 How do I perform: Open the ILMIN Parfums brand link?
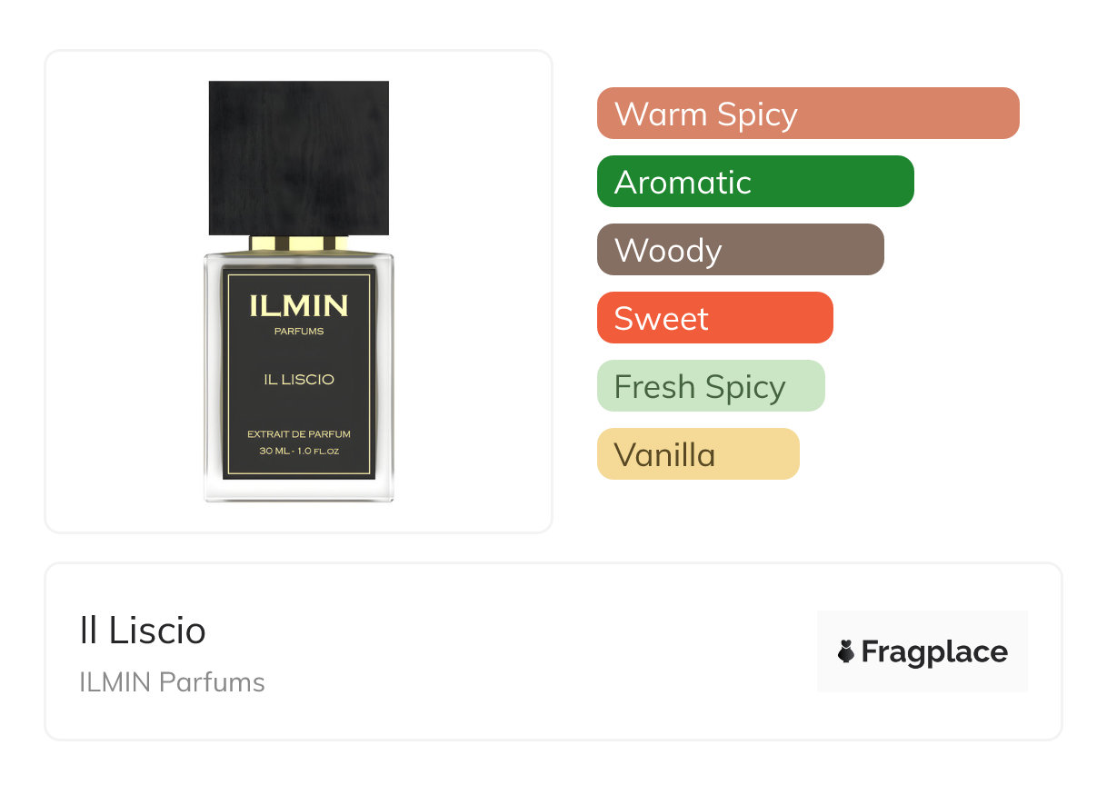(172, 682)
